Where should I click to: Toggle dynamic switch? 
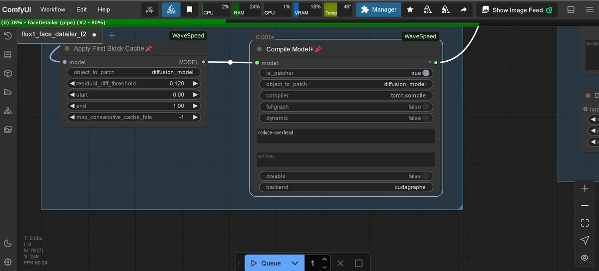click(425, 118)
